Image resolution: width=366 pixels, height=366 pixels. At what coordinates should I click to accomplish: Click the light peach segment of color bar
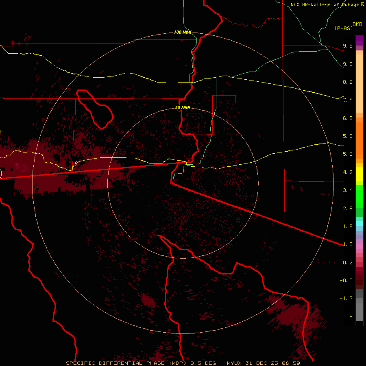[x=359, y=83]
